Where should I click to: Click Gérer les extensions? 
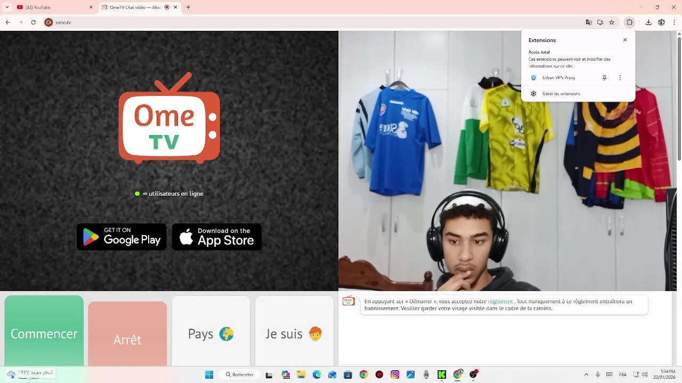point(561,94)
